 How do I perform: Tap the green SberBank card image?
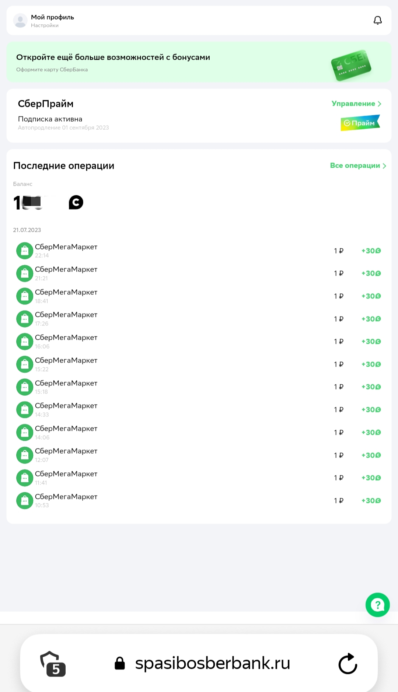[351, 65]
